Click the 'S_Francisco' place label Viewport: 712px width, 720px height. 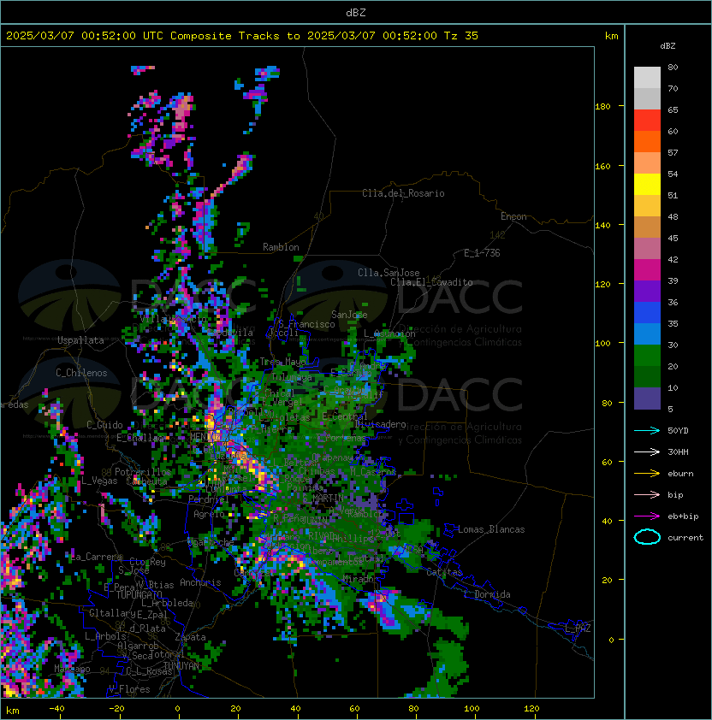click(x=306, y=324)
